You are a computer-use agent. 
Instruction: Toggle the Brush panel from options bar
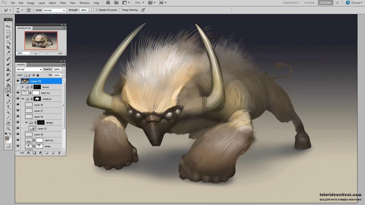click(x=29, y=10)
